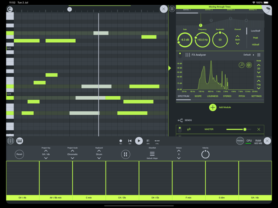Select EQ band node 4

tap(246, 20)
